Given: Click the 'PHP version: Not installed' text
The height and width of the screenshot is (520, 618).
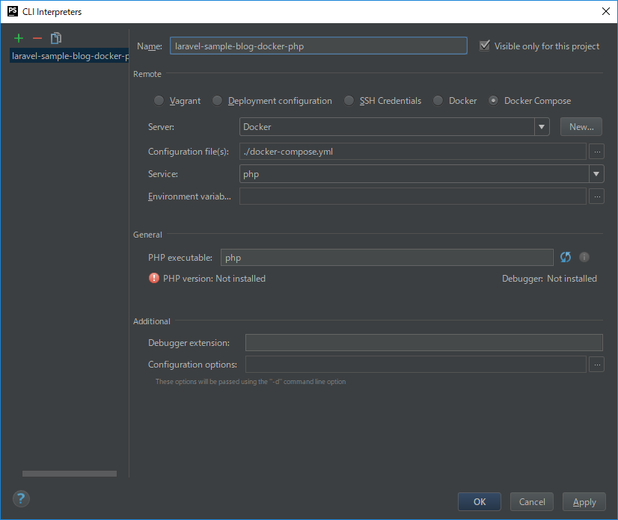Looking at the screenshot, I should [x=215, y=279].
